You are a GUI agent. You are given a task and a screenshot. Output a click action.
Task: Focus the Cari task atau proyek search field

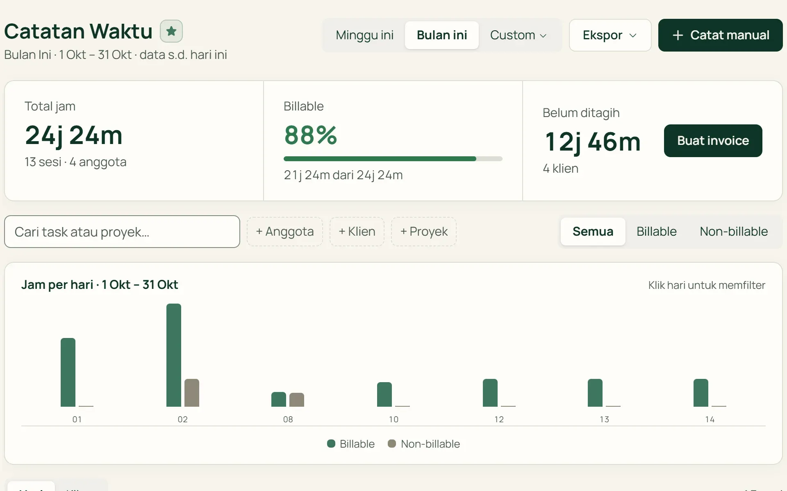[122, 232]
